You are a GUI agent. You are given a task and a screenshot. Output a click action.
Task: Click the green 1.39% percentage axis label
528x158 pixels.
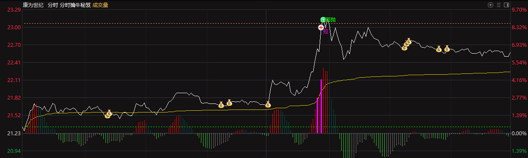click(x=519, y=151)
